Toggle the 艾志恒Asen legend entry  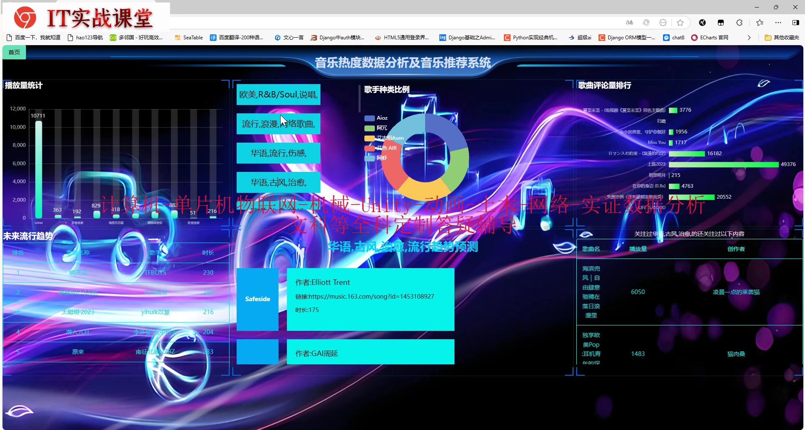click(384, 138)
